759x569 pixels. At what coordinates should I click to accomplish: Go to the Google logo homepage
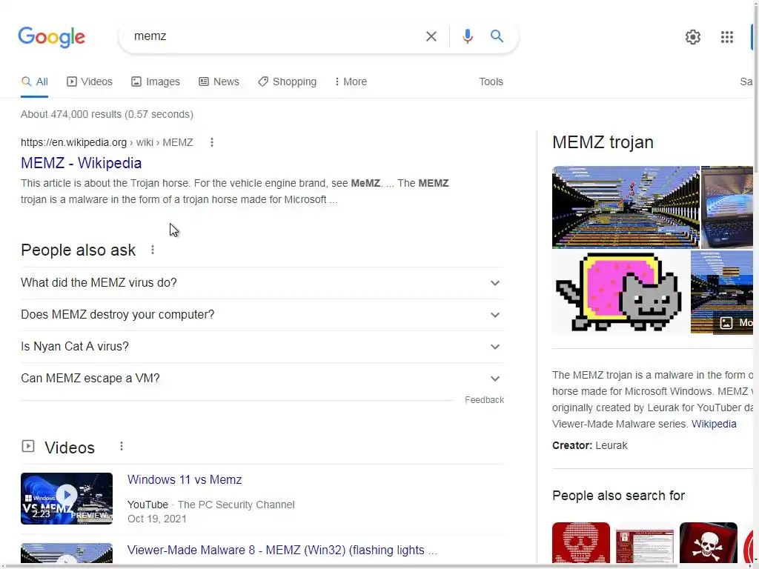coord(52,37)
